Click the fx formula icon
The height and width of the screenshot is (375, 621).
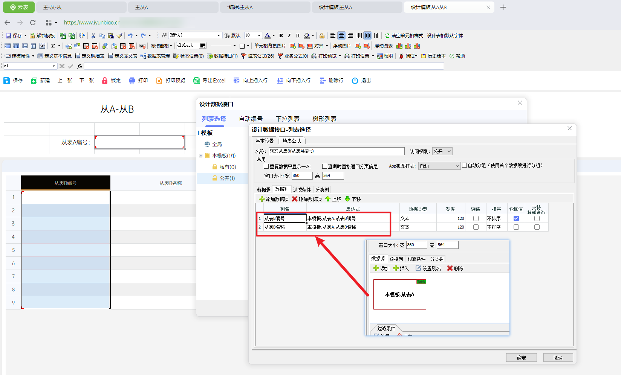[x=80, y=66]
